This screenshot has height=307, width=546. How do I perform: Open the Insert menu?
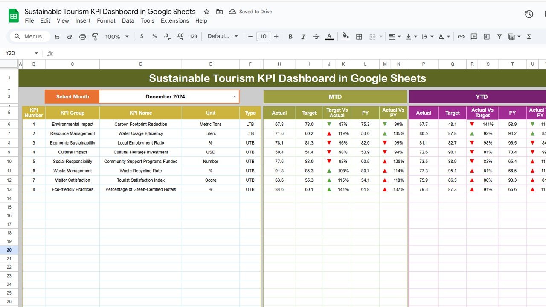83,20
